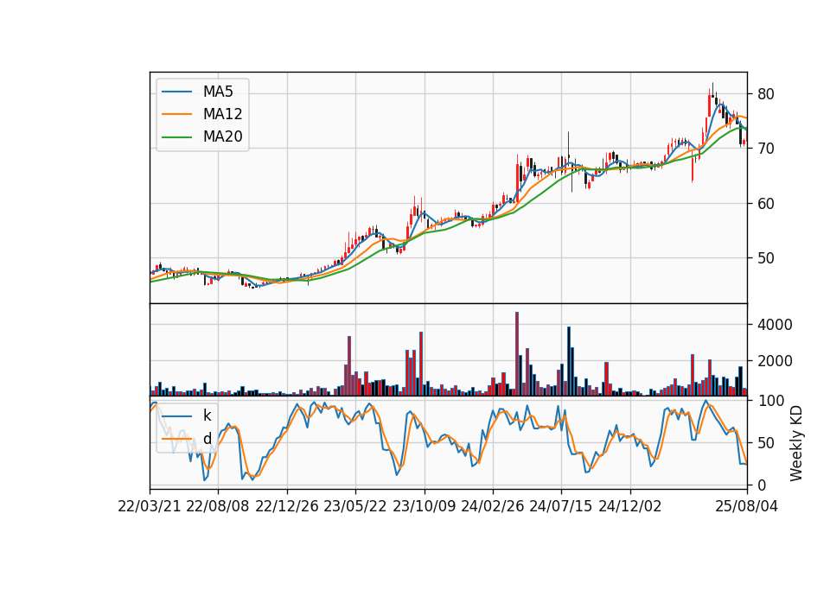Click the 22/03/21 date tick label

click(x=150, y=506)
